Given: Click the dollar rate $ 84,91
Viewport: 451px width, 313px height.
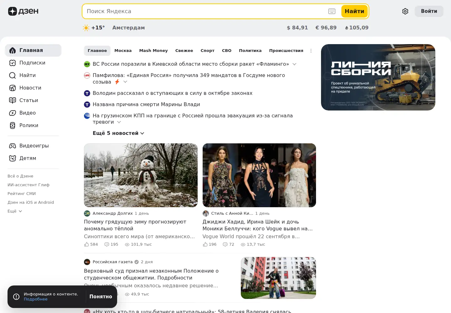Looking at the screenshot, I should pyautogui.click(x=297, y=28).
